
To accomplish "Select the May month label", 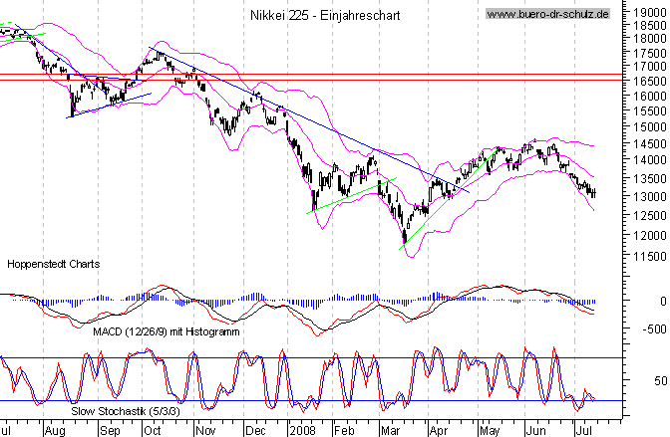I will [x=490, y=431].
